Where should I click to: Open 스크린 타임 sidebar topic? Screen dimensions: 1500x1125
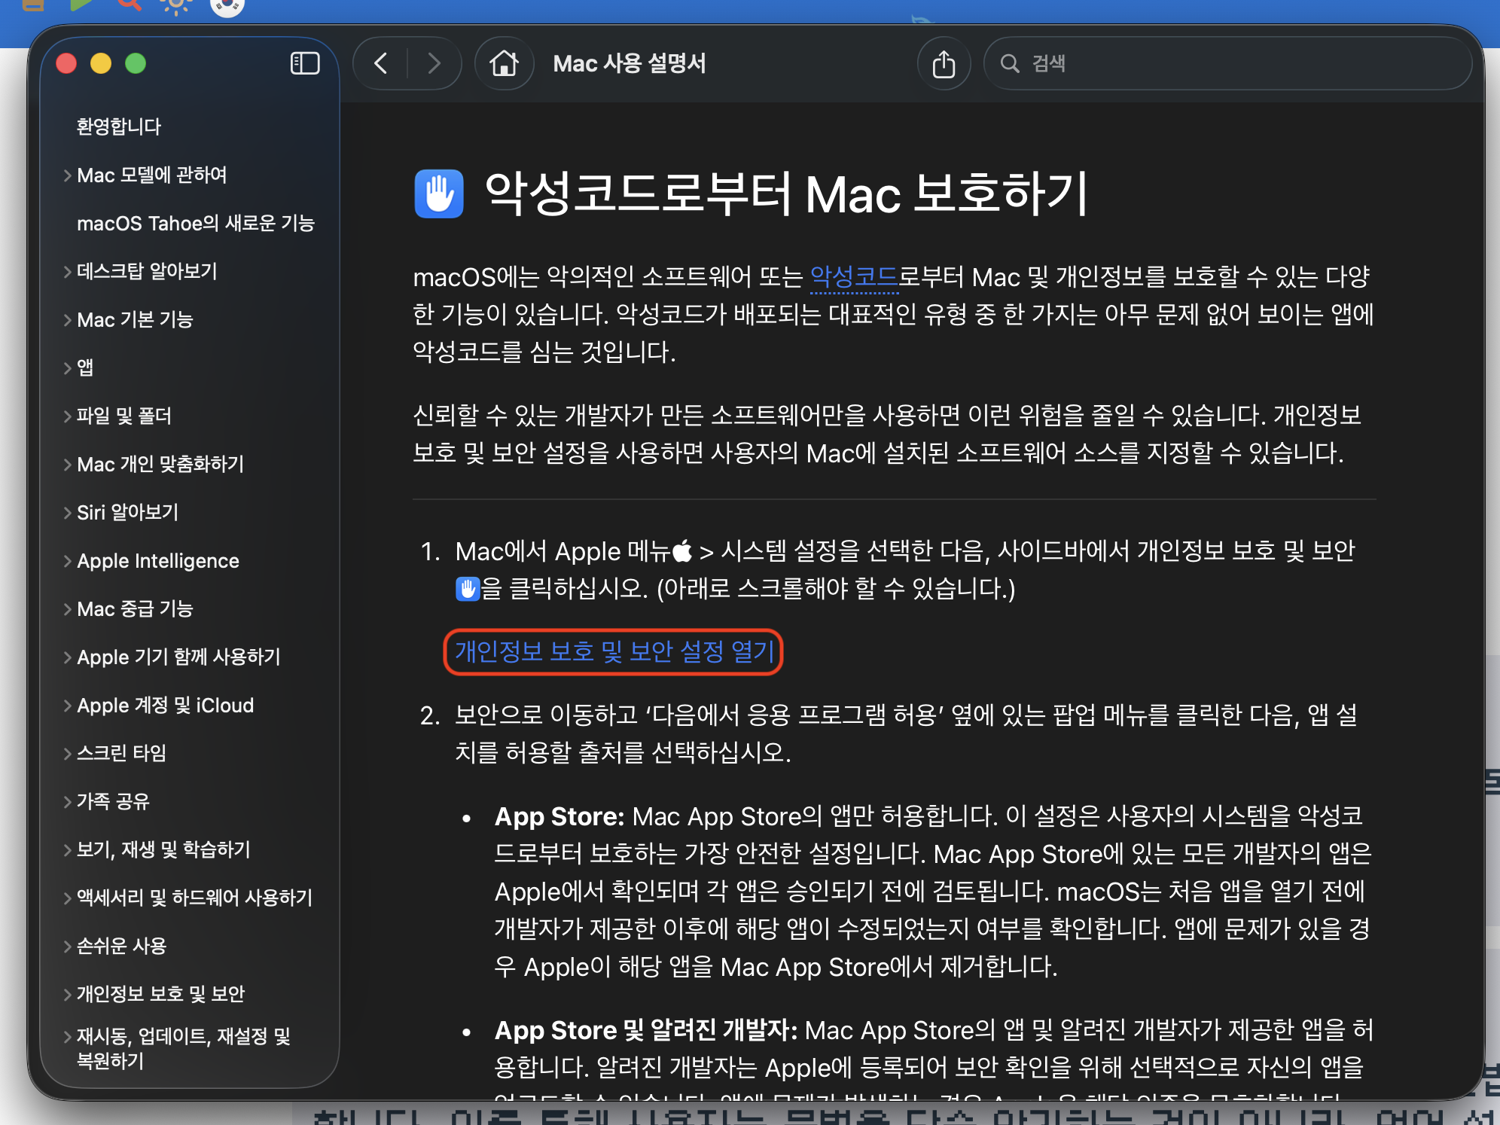pyautogui.click(x=121, y=753)
